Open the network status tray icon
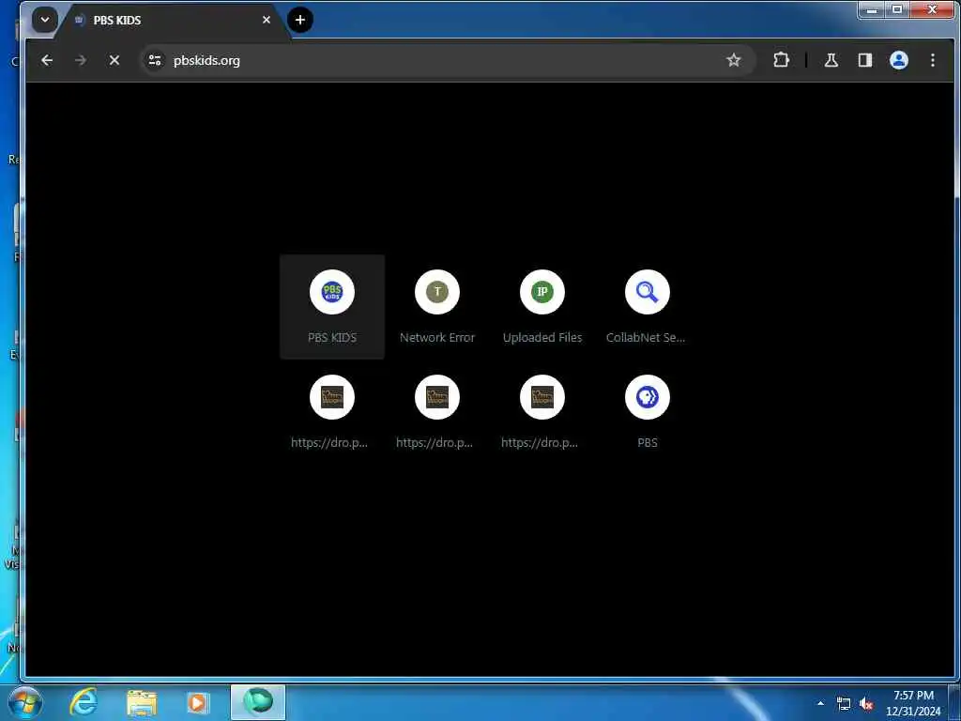Viewport: 961px width, 721px height. pyautogui.click(x=844, y=704)
